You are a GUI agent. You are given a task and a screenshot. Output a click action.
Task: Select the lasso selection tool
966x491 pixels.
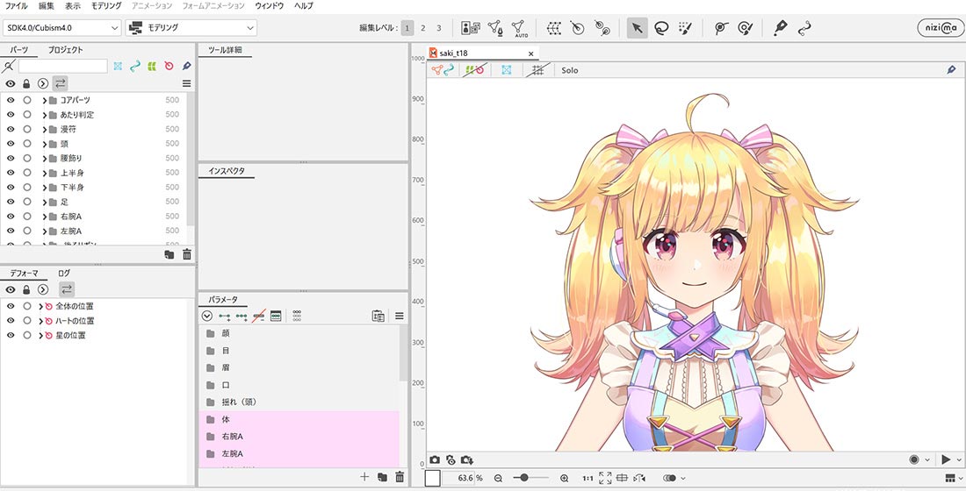[661, 28]
